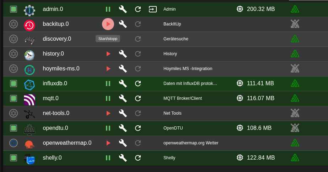The image size is (328, 172).
Task: Click the memory usage of opendtu.0
Action: (259, 128)
